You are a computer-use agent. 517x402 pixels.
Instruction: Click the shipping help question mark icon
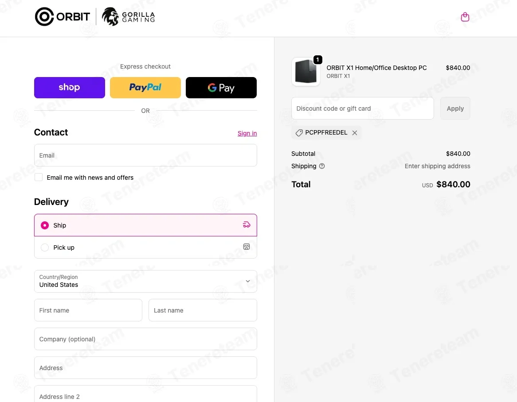coord(322,166)
